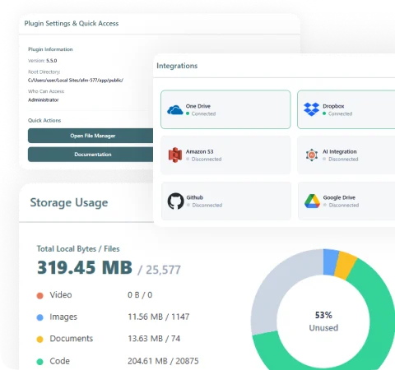Click the 'Administrator' access value
Screen dimensions: 395x370
44,99
